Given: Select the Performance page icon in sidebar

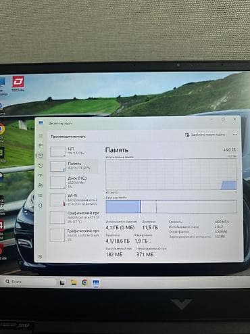Looking at the screenshot, I should pos(41,156).
